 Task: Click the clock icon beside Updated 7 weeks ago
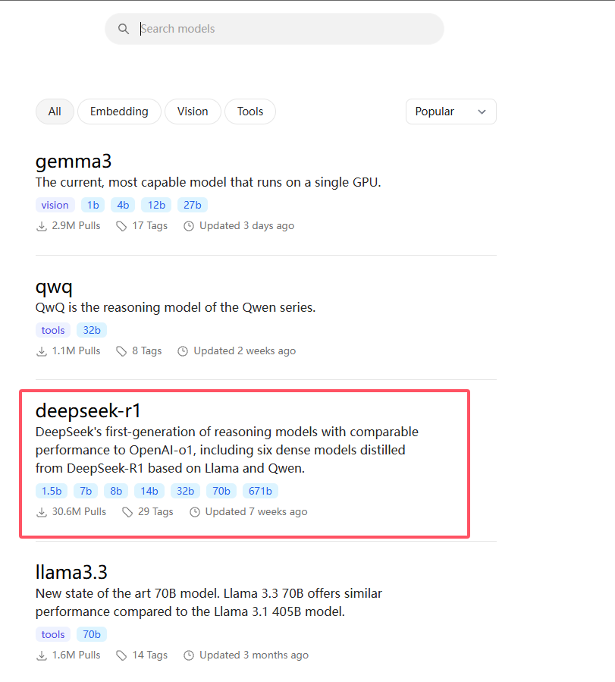195,512
